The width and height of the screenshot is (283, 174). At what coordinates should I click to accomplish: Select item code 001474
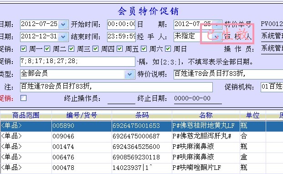(x=63, y=147)
